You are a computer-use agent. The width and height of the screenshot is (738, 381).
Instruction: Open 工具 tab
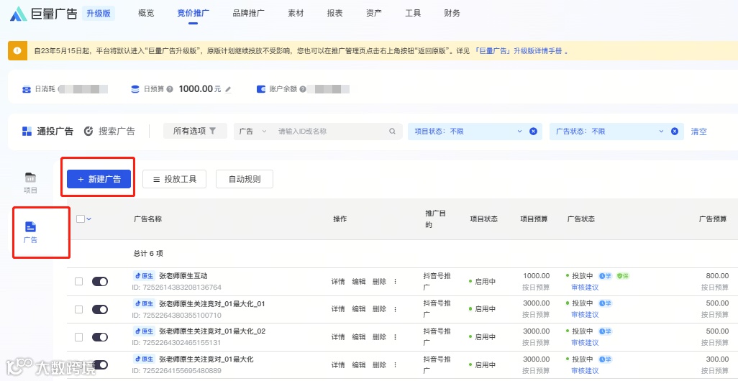[x=413, y=13]
